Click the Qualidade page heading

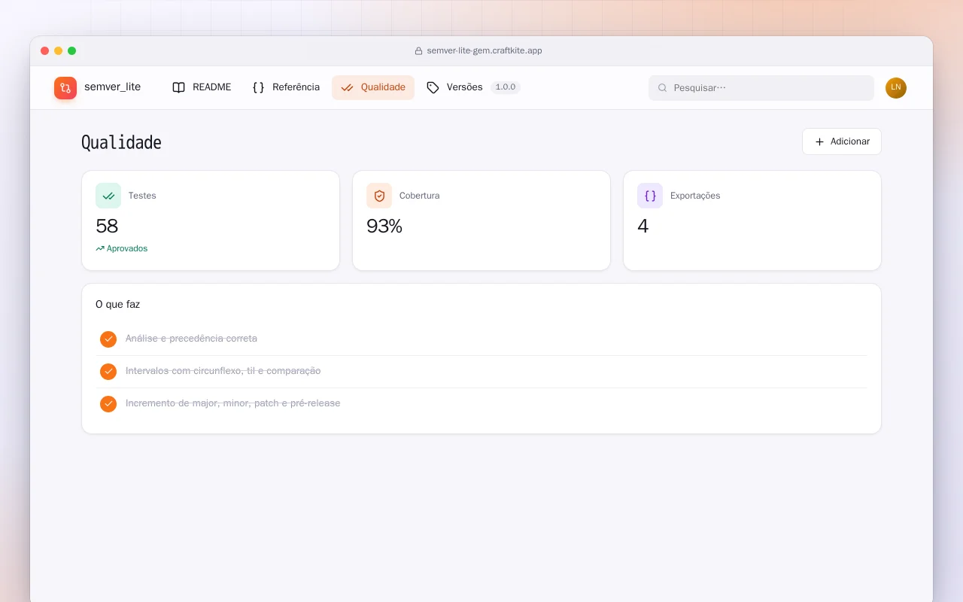(x=121, y=142)
